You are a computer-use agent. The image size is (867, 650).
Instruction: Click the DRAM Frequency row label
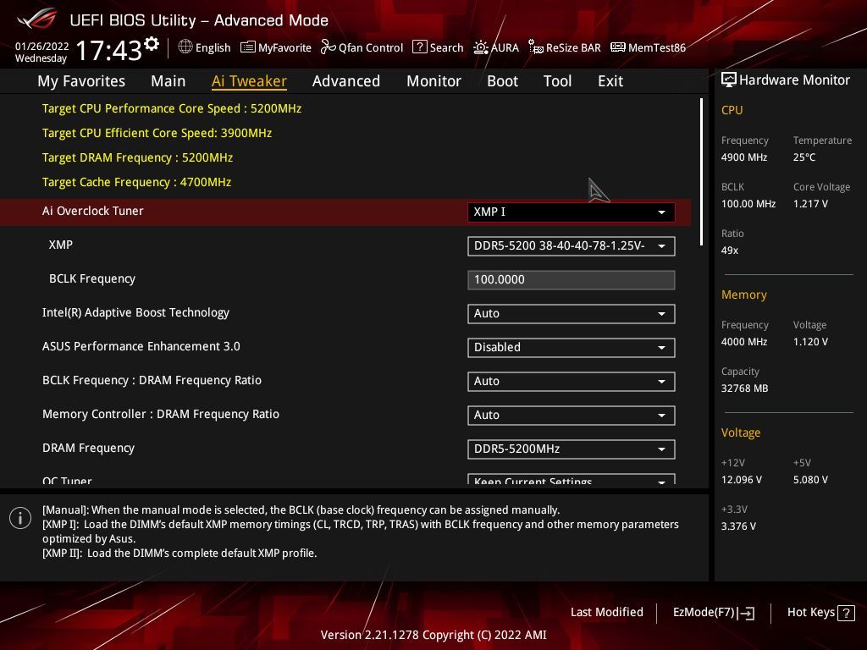(x=88, y=448)
